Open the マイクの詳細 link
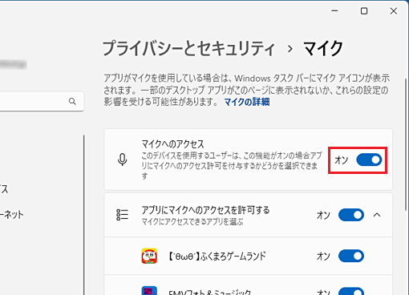The image size is (409, 295). [x=247, y=102]
